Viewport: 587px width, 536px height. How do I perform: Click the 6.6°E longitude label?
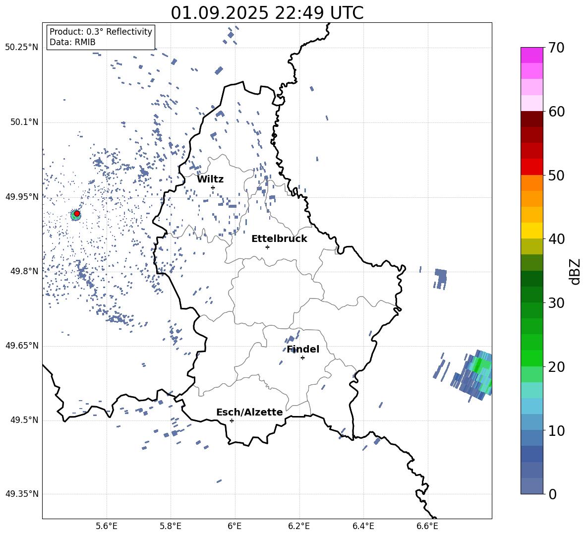tap(427, 526)
